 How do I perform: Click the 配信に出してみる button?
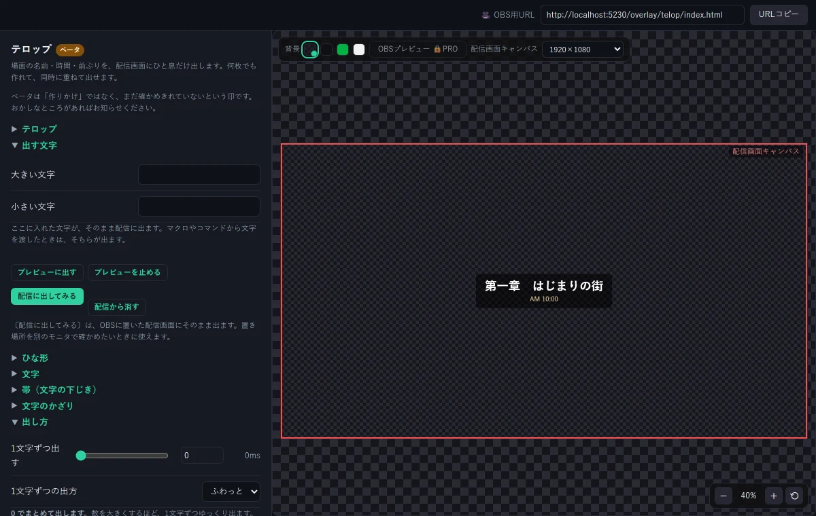point(47,296)
